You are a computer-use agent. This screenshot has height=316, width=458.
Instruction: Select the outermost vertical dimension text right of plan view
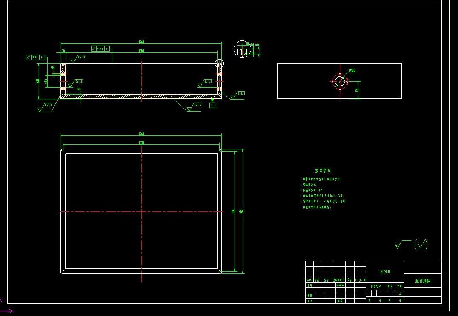point(241,211)
